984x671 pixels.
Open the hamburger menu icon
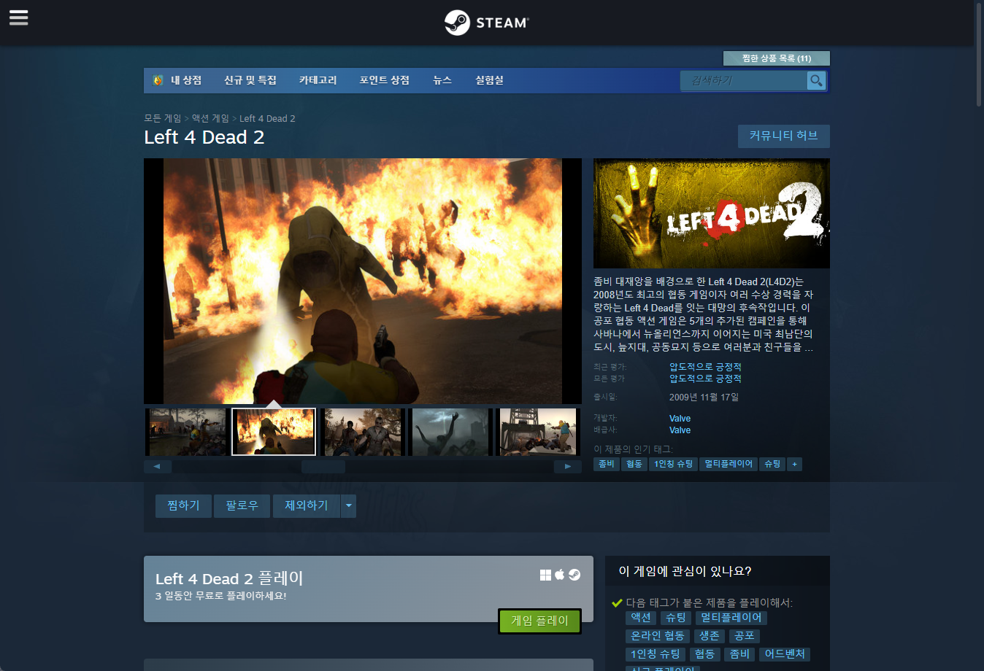pos(19,18)
